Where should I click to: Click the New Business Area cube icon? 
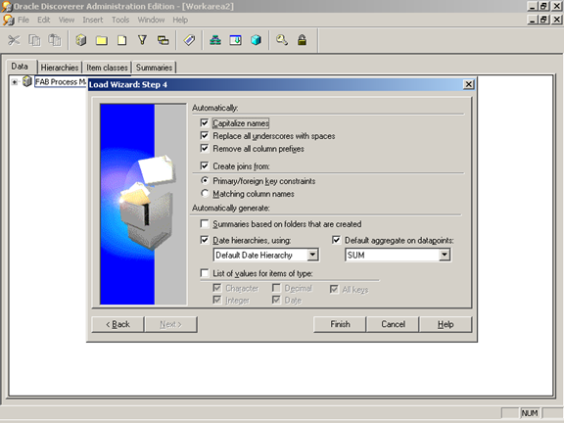[81, 40]
